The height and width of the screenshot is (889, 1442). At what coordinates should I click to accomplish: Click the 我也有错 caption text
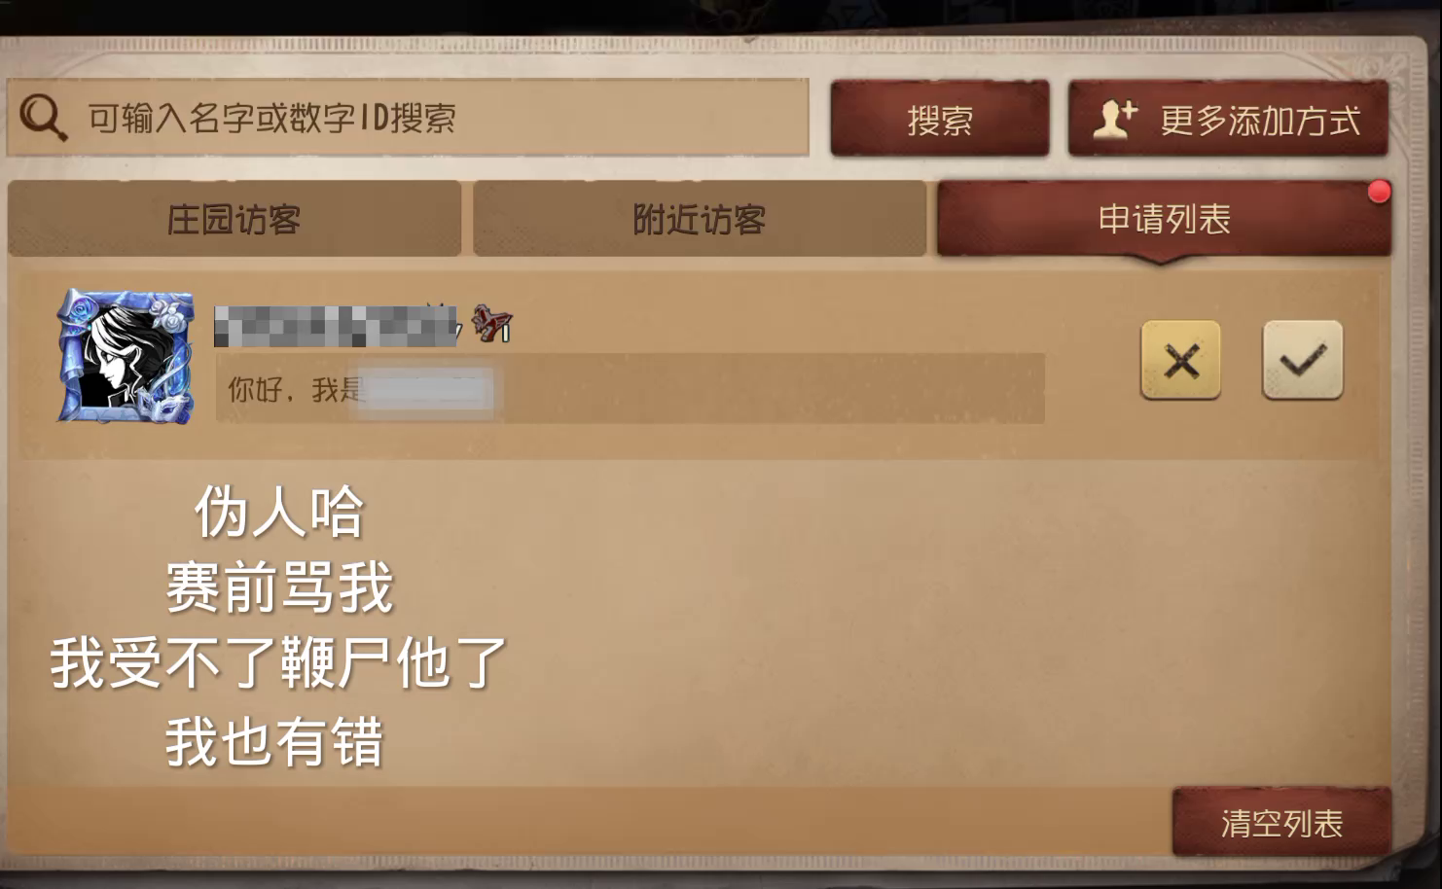[x=275, y=741]
